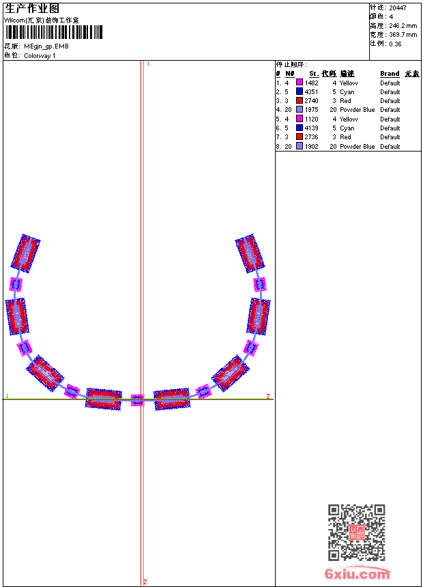The height and width of the screenshot is (587, 423).
Task: Click the scale value '0.36'
Action: coord(395,44)
